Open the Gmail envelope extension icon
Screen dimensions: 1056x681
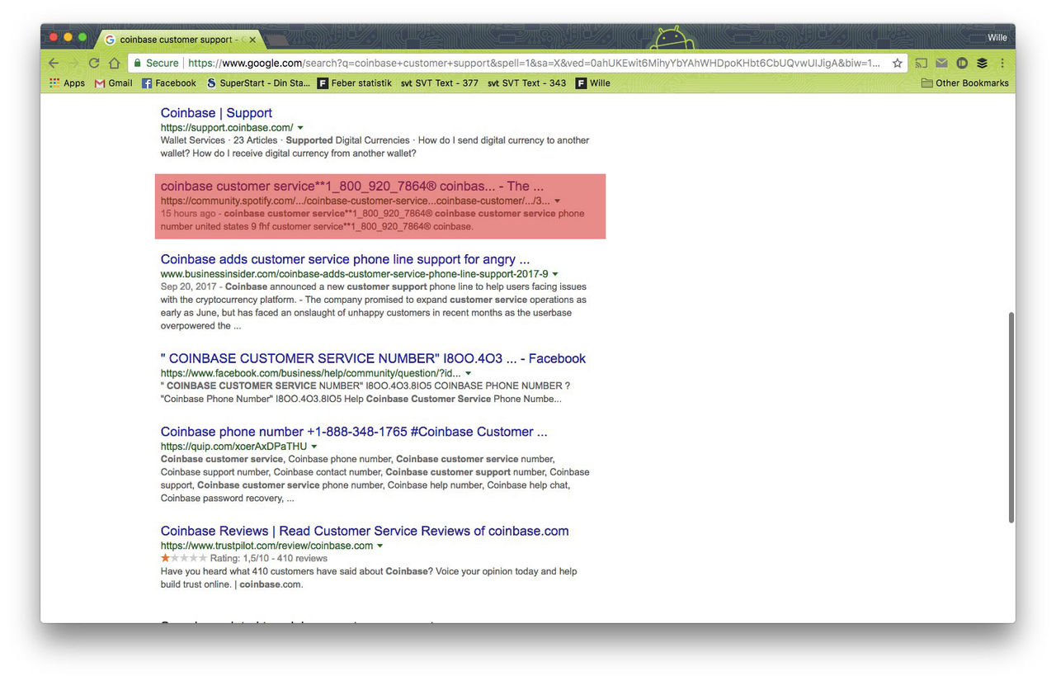(941, 64)
